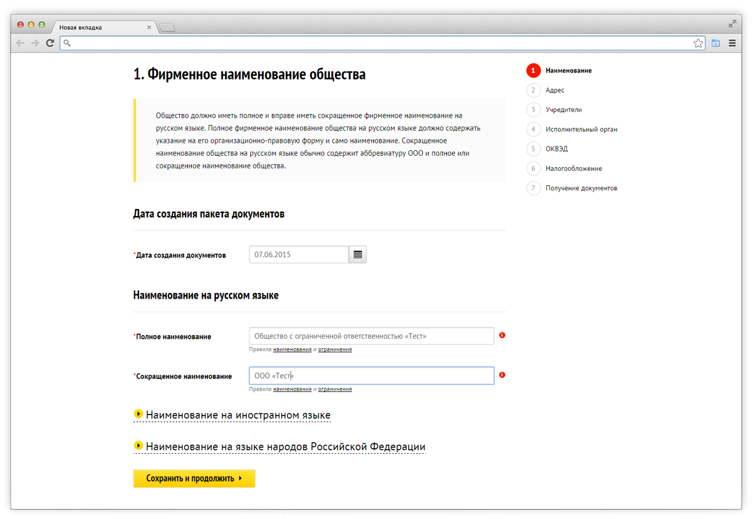Open the calendar date picker icon
752x519 pixels.
click(x=358, y=255)
